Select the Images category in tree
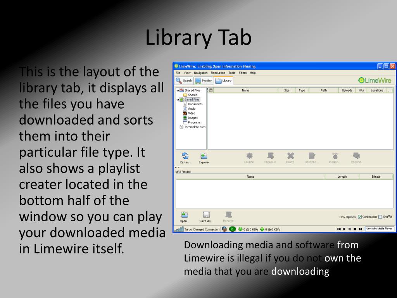 pos(190,118)
